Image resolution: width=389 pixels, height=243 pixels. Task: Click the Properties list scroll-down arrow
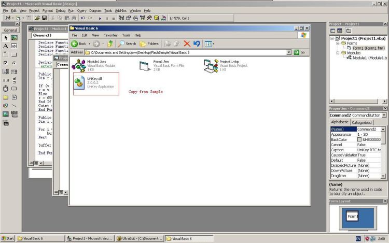pos(383,176)
